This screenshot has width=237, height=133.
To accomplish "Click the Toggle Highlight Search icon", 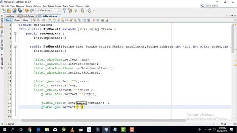I will [x=63, y=20].
